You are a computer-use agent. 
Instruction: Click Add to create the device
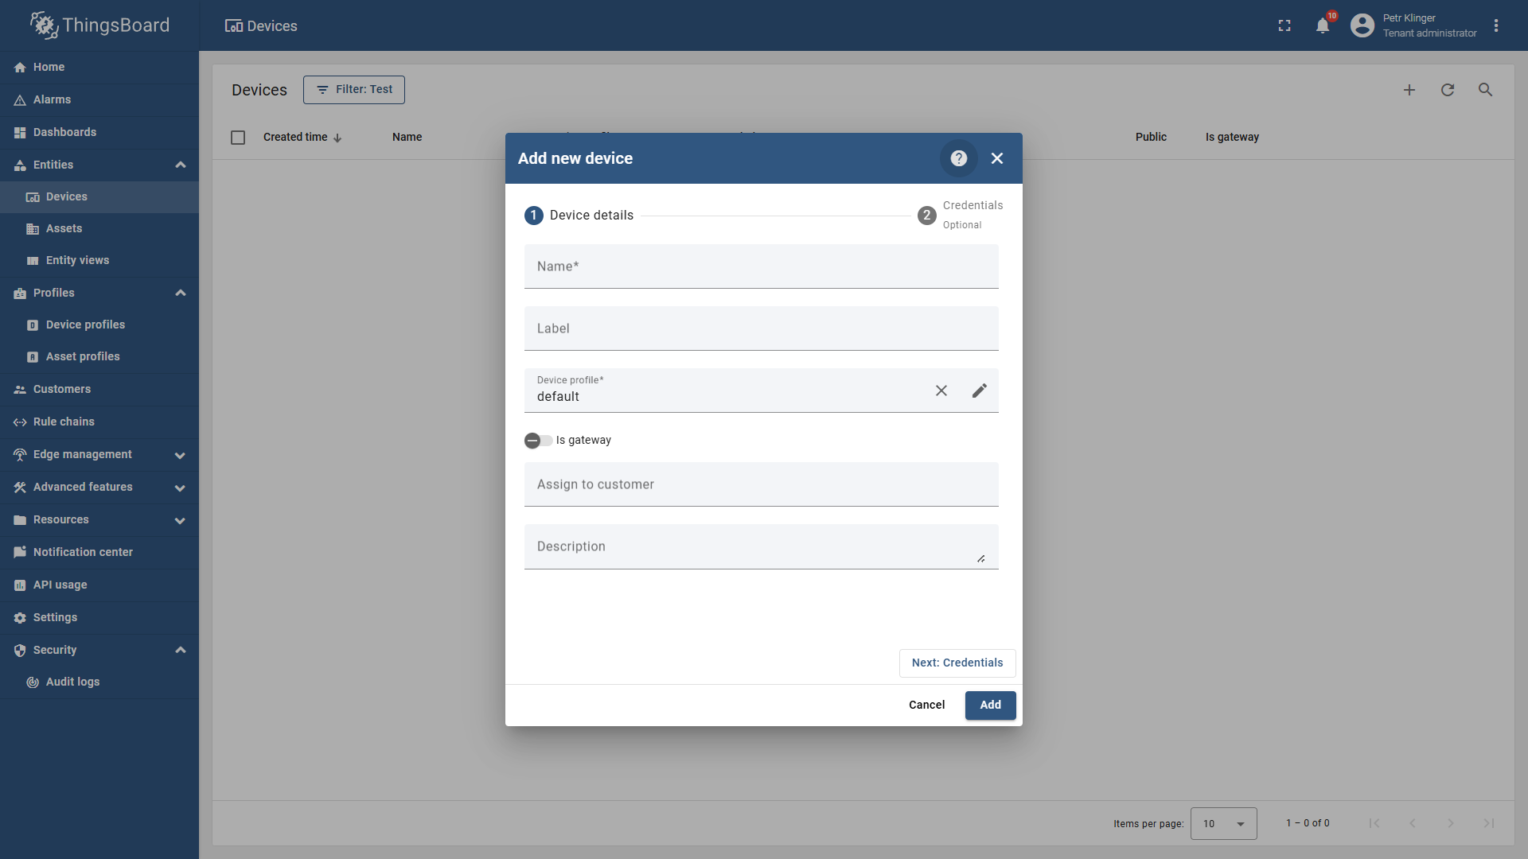pyautogui.click(x=990, y=705)
